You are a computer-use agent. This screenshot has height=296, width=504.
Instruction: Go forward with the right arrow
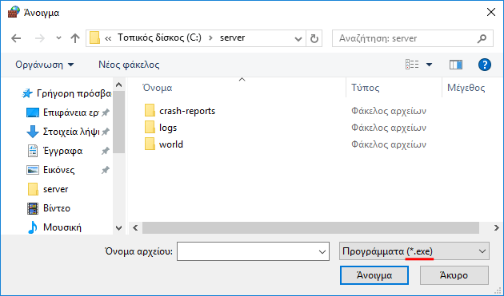[40, 38]
